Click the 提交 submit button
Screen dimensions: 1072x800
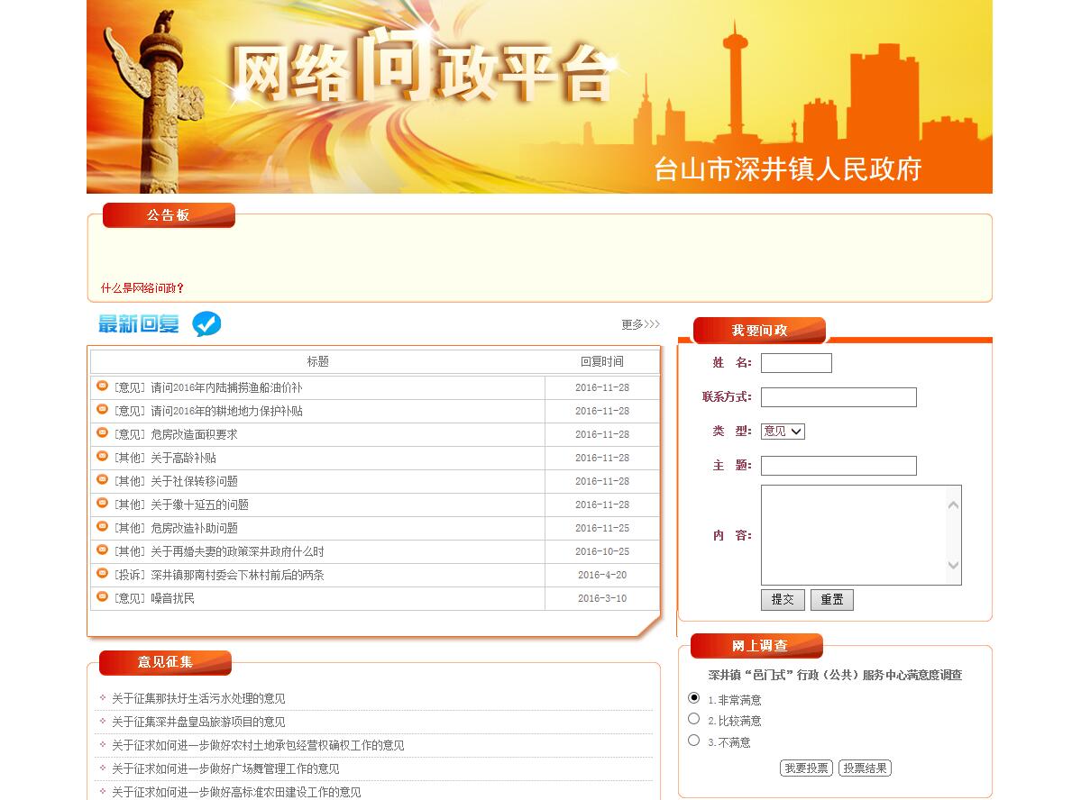coord(783,600)
